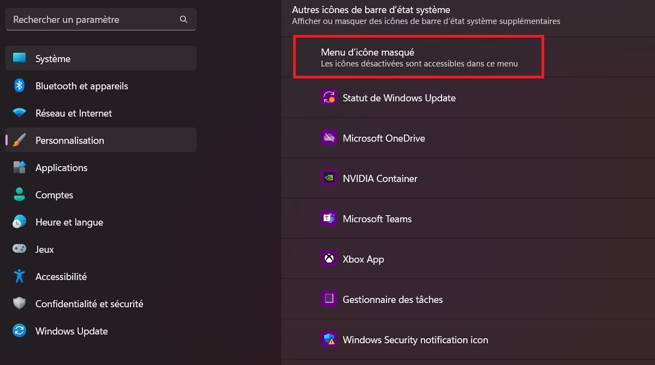
Task: Click the Xbox App icon
Action: 329,259
